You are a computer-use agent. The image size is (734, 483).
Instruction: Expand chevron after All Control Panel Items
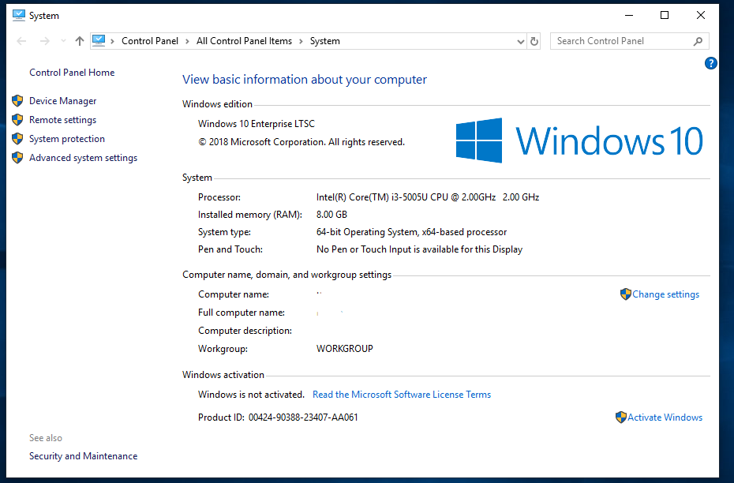click(301, 41)
